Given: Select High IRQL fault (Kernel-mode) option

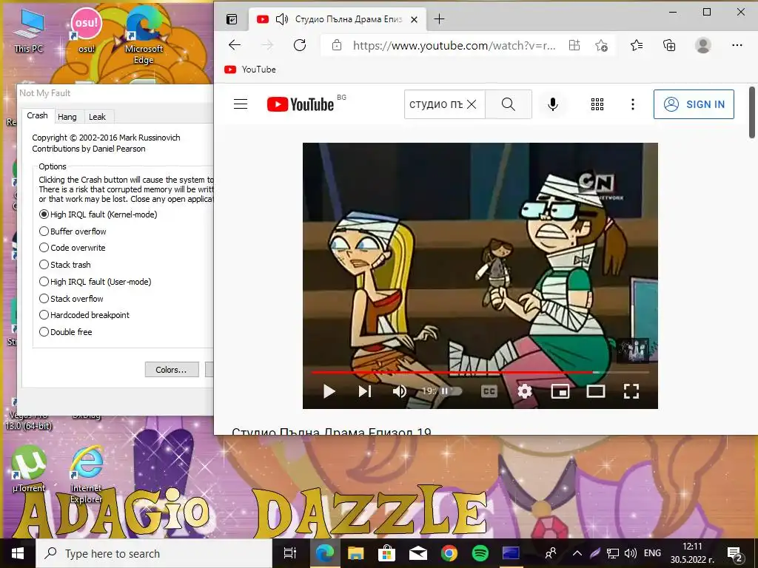Looking at the screenshot, I should point(98,214).
